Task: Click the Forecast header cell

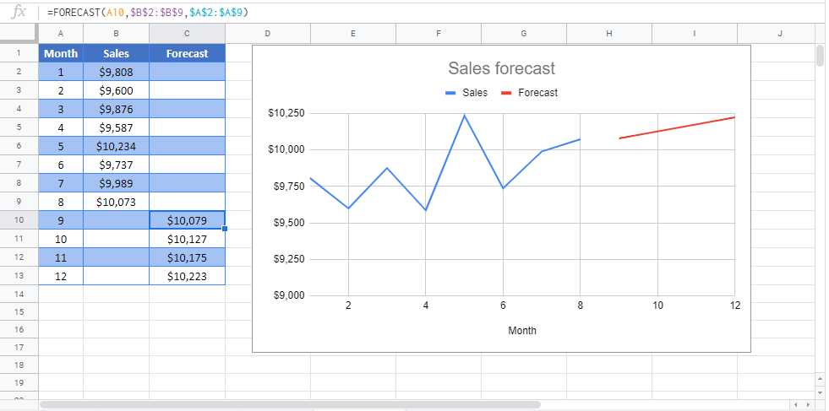Action: (187, 53)
